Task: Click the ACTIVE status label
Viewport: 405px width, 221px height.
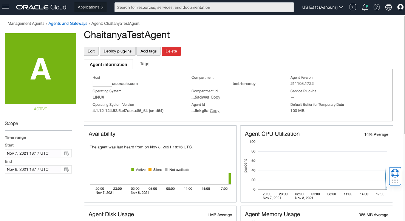Action: pyautogui.click(x=40, y=109)
